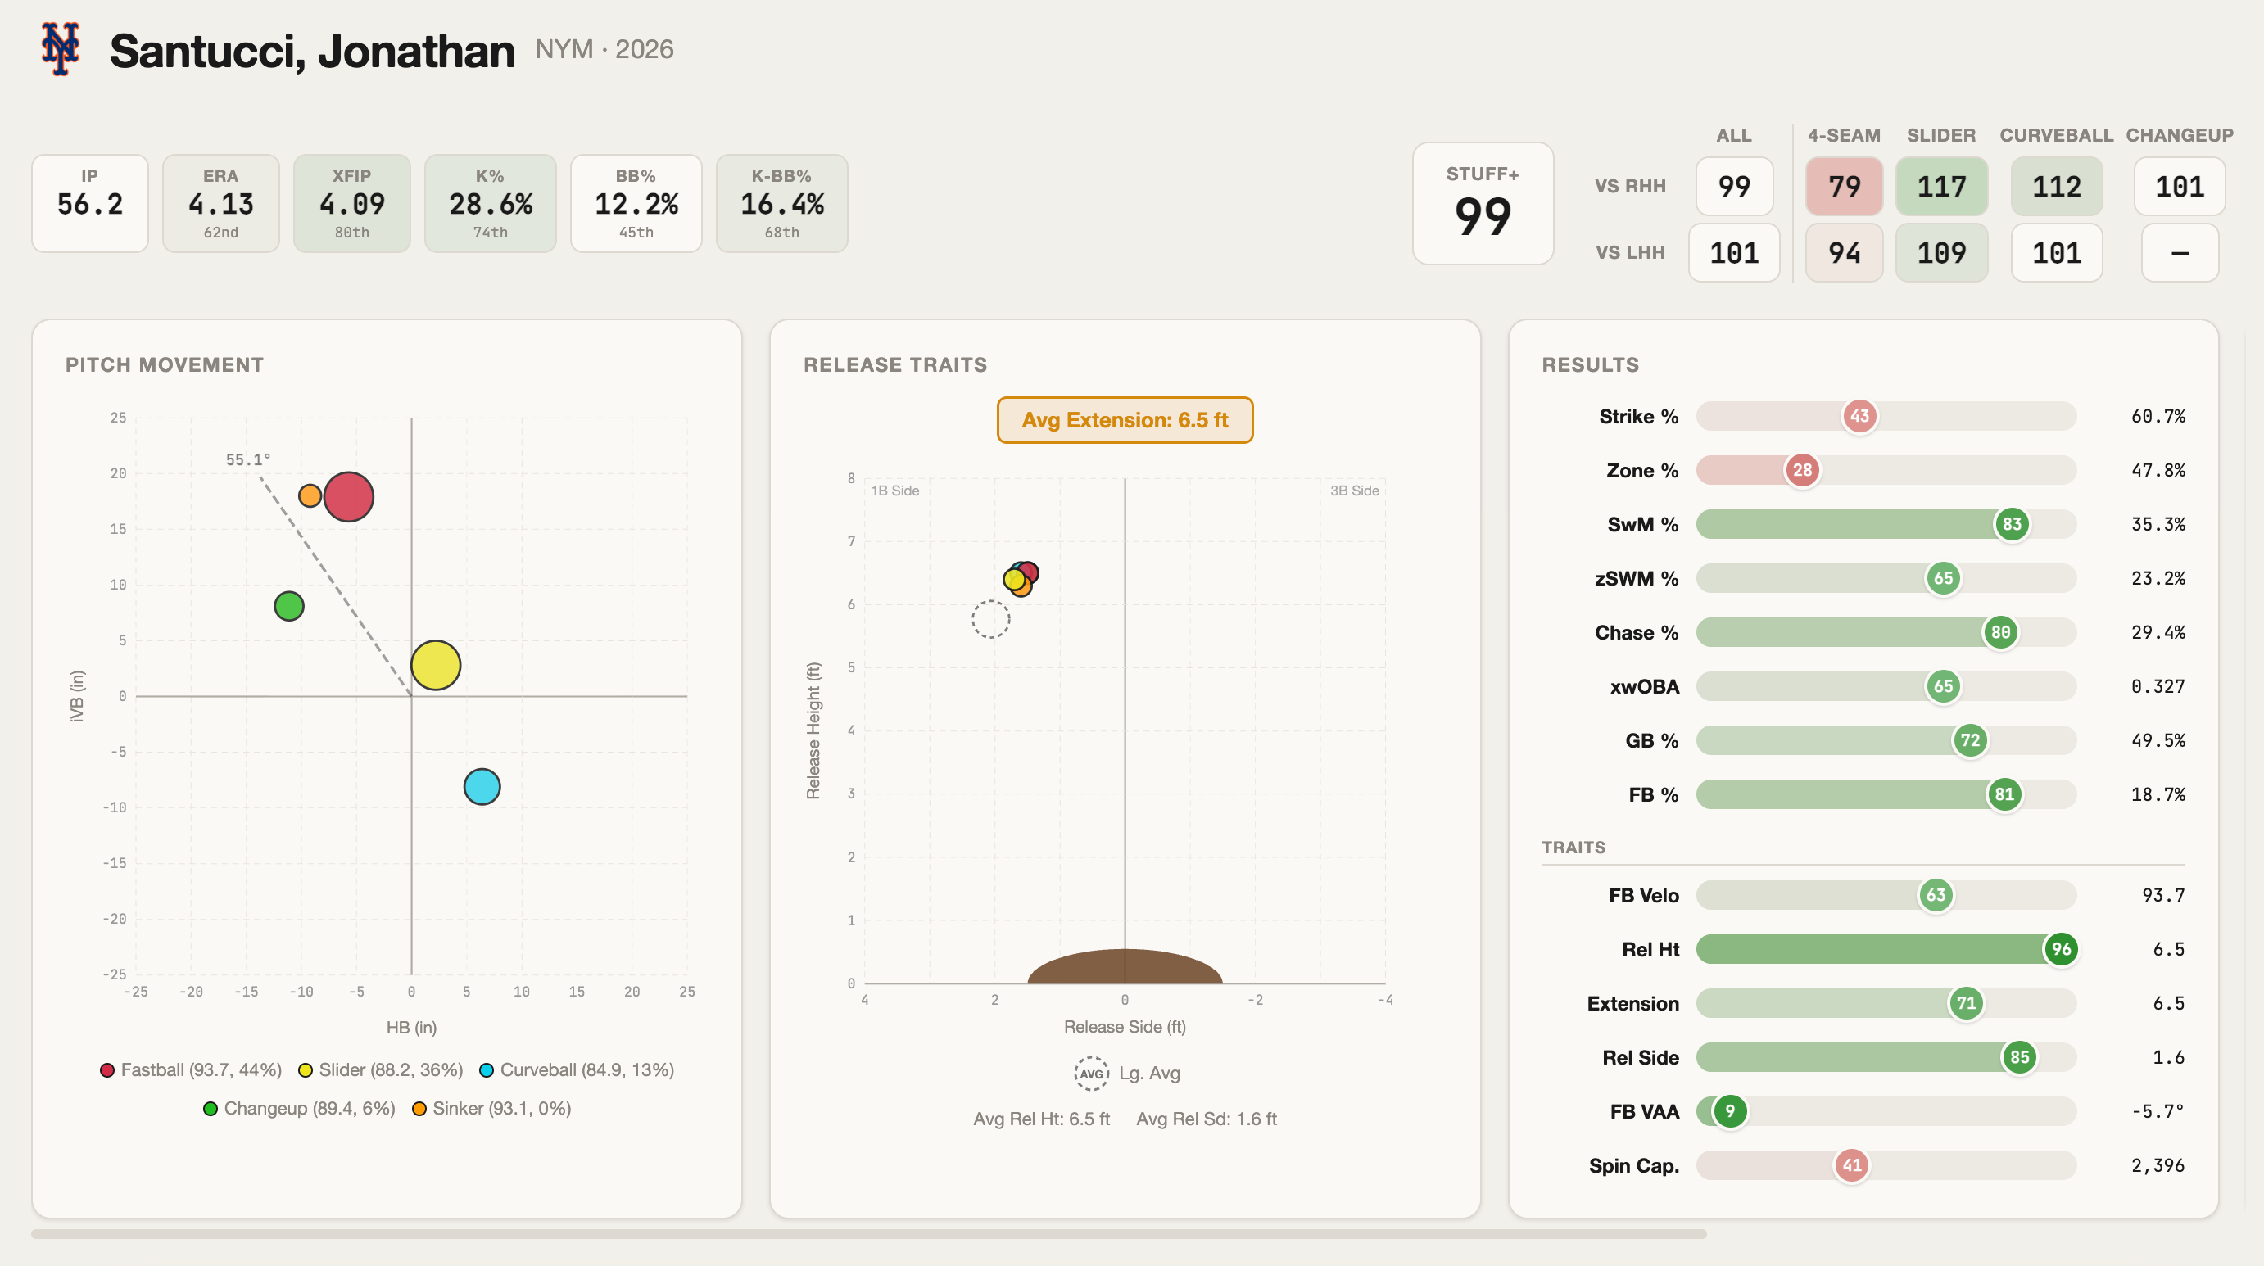Click 4-Seam vs RHH value 79
This screenshot has width=2264, height=1266.
pyautogui.click(x=1844, y=186)
